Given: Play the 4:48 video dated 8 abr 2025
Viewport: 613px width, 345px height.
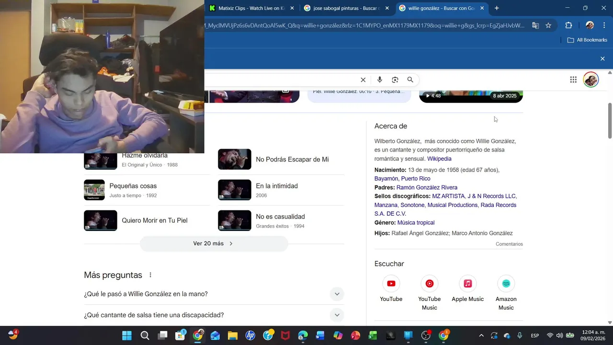Looking at the screenshot, I should point(471,96).
